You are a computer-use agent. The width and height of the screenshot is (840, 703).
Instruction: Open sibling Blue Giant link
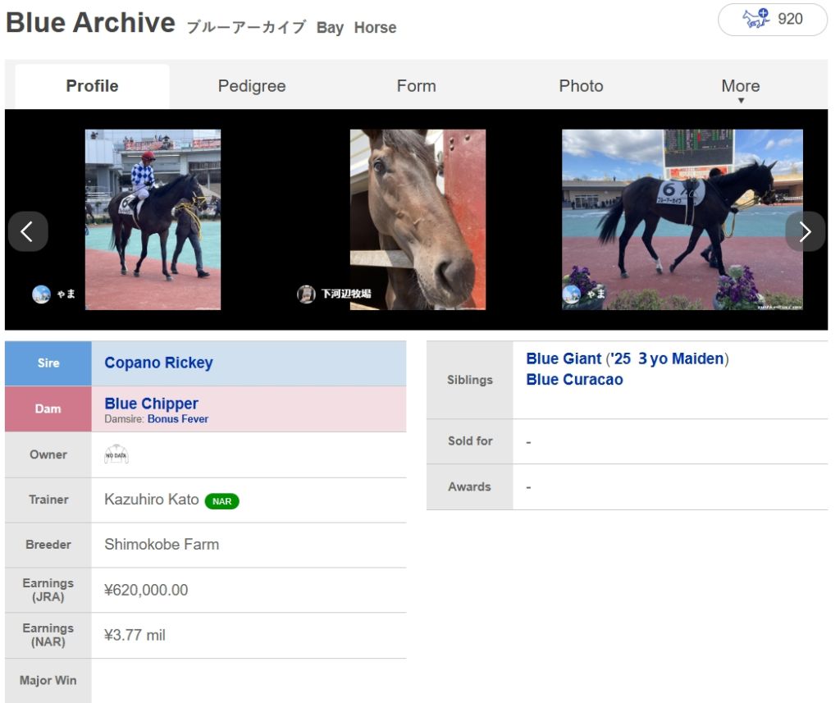[x=564, y=358]
